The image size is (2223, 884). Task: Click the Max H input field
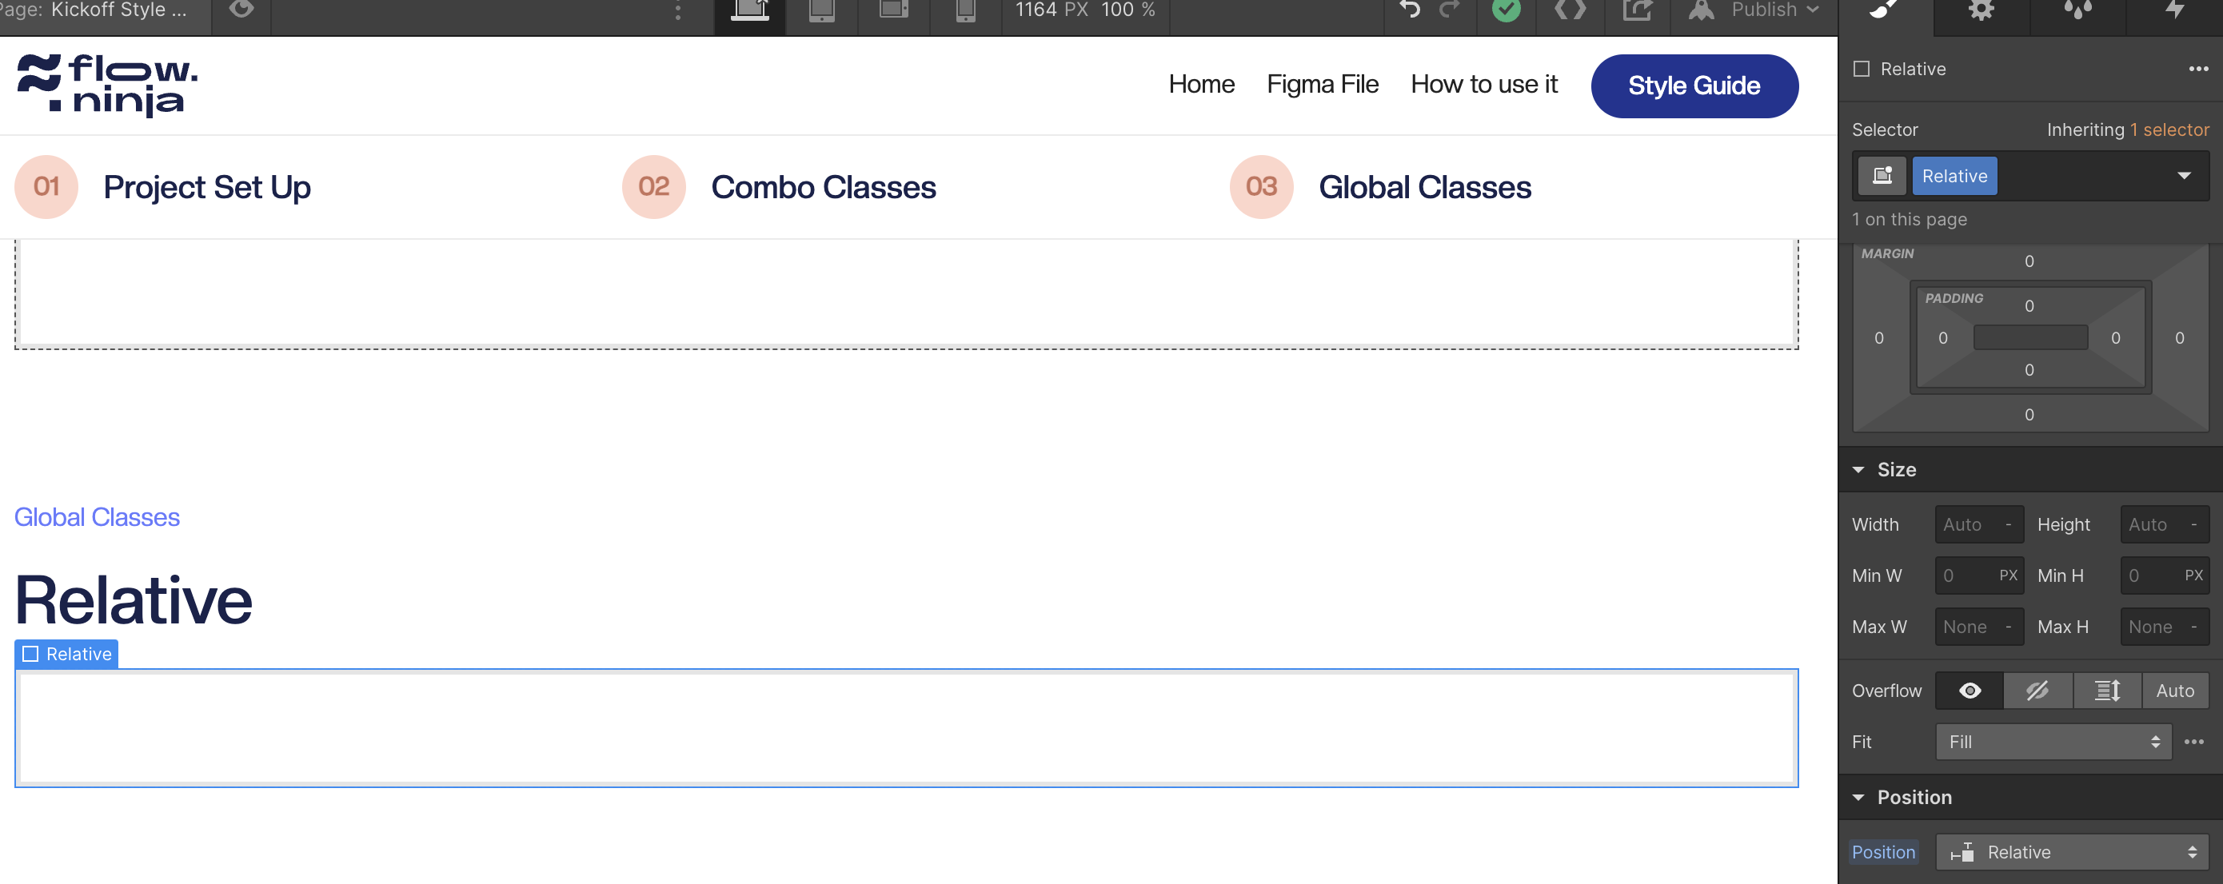click(x=2165, y=627)
